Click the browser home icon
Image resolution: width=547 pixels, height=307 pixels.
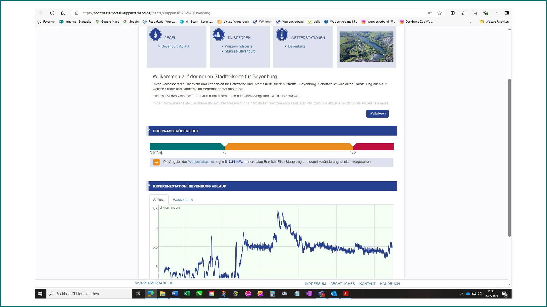(x=63, y=13)
